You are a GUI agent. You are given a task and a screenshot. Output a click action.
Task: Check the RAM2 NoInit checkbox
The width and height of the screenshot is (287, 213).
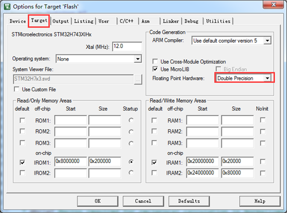point(263,132)
